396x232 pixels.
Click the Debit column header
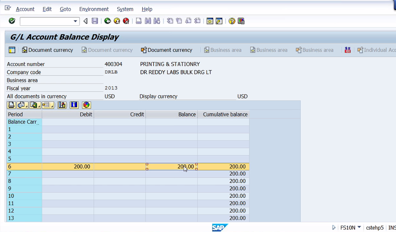pyautogui.click(x=68, y=115)
